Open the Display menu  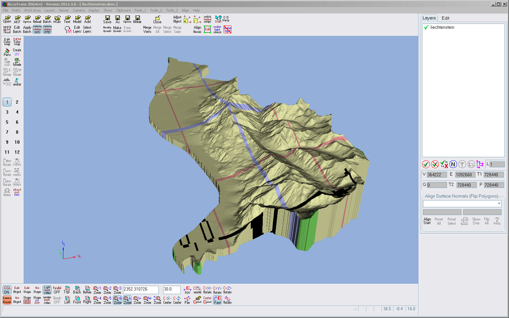[x=94, y=10]
